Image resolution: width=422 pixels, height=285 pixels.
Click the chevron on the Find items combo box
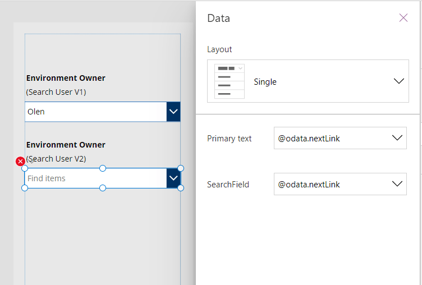(x=173, y=178)
